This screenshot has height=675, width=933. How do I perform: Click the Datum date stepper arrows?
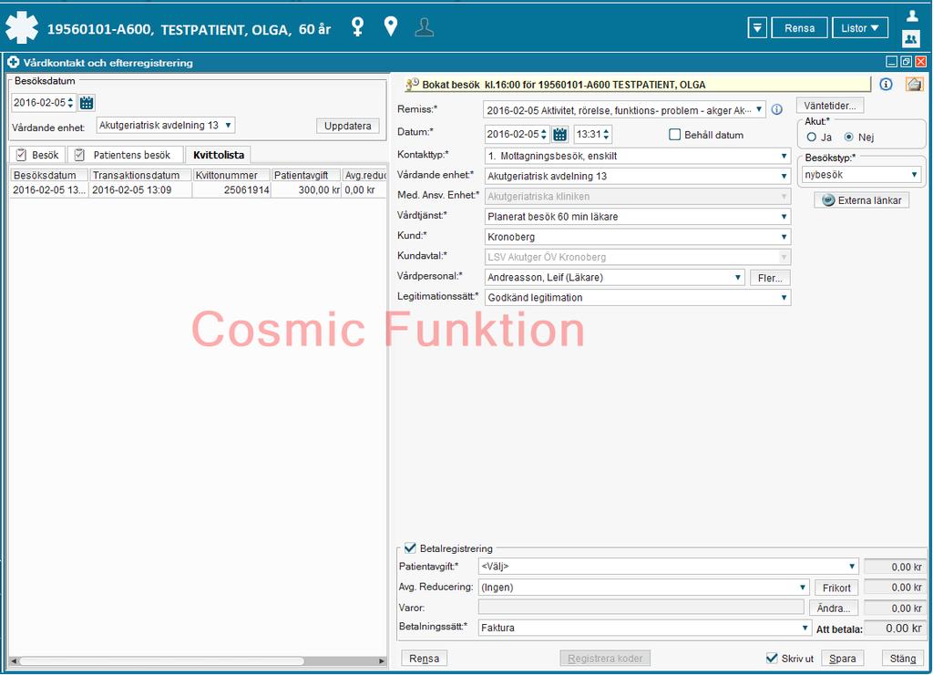click(x=543, y=135)
